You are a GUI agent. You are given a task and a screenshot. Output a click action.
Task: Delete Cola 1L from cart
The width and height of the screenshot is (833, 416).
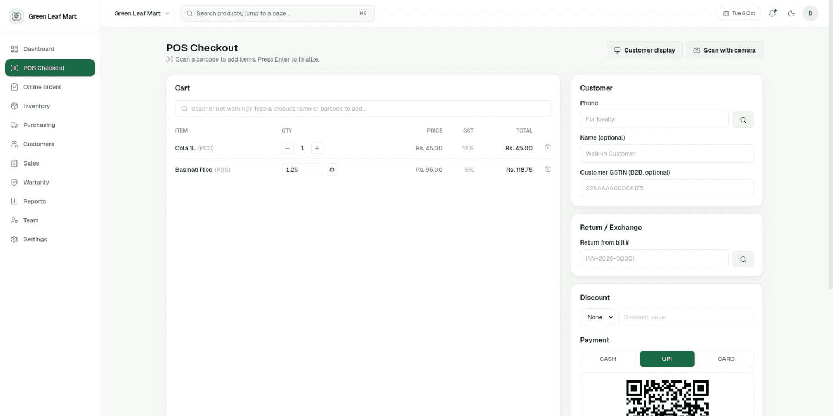(548, 148)
